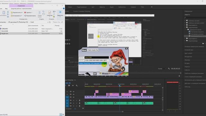Viewport: 206px width, 116px height.
Task: Toggle the eye visibility of the top video track
Action: [74, 92]
